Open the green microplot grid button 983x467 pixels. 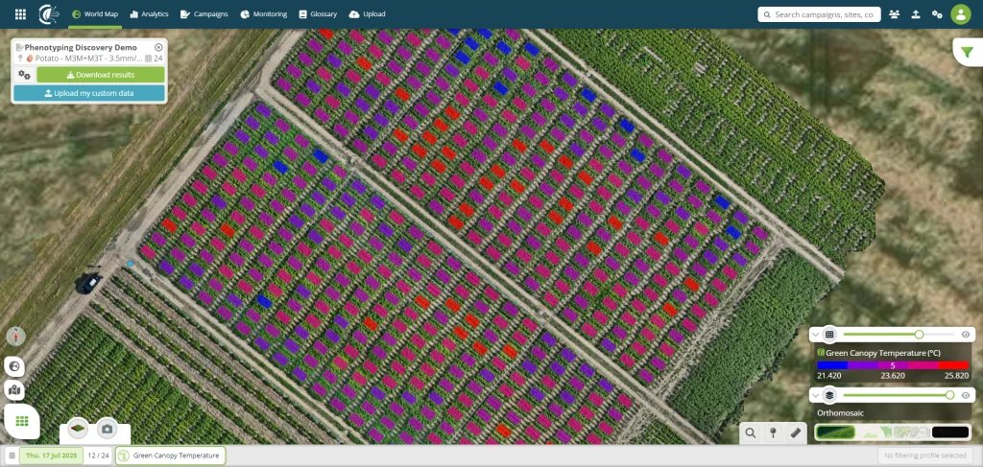[22, 421]
